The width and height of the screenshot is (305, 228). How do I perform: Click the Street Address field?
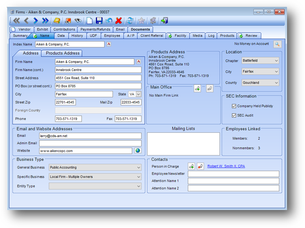click(x=98, y=78)
